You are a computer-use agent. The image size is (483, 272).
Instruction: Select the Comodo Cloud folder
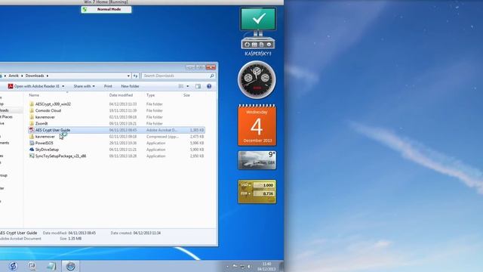tap(48, 110)
